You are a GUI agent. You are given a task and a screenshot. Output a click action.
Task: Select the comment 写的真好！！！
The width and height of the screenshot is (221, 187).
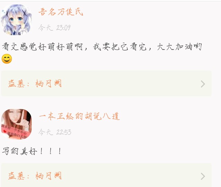click(x=32, y=151)
